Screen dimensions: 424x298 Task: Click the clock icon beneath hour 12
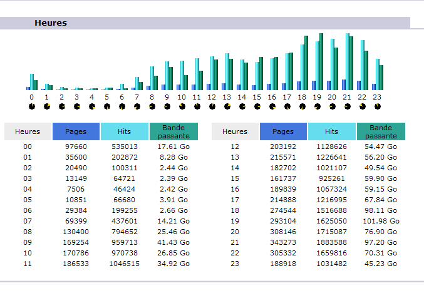[212, 106]
